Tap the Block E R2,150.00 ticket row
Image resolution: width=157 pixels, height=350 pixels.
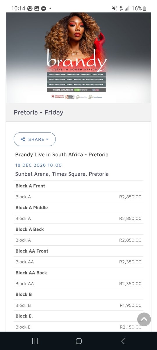(79, 327)
